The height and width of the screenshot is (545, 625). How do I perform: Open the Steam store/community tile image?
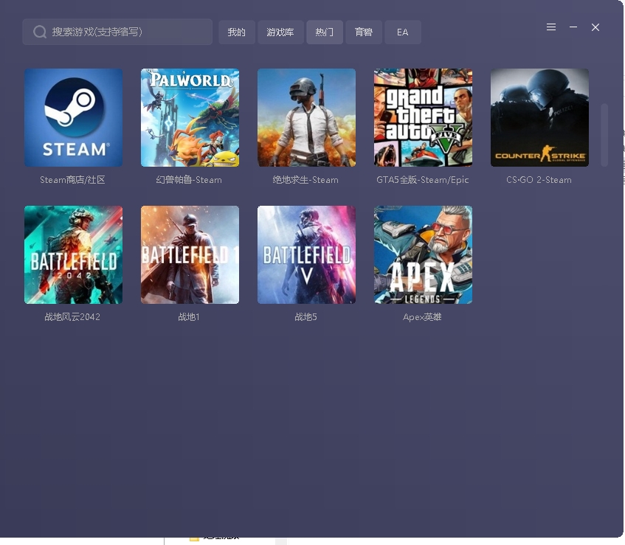pos(73,117)
